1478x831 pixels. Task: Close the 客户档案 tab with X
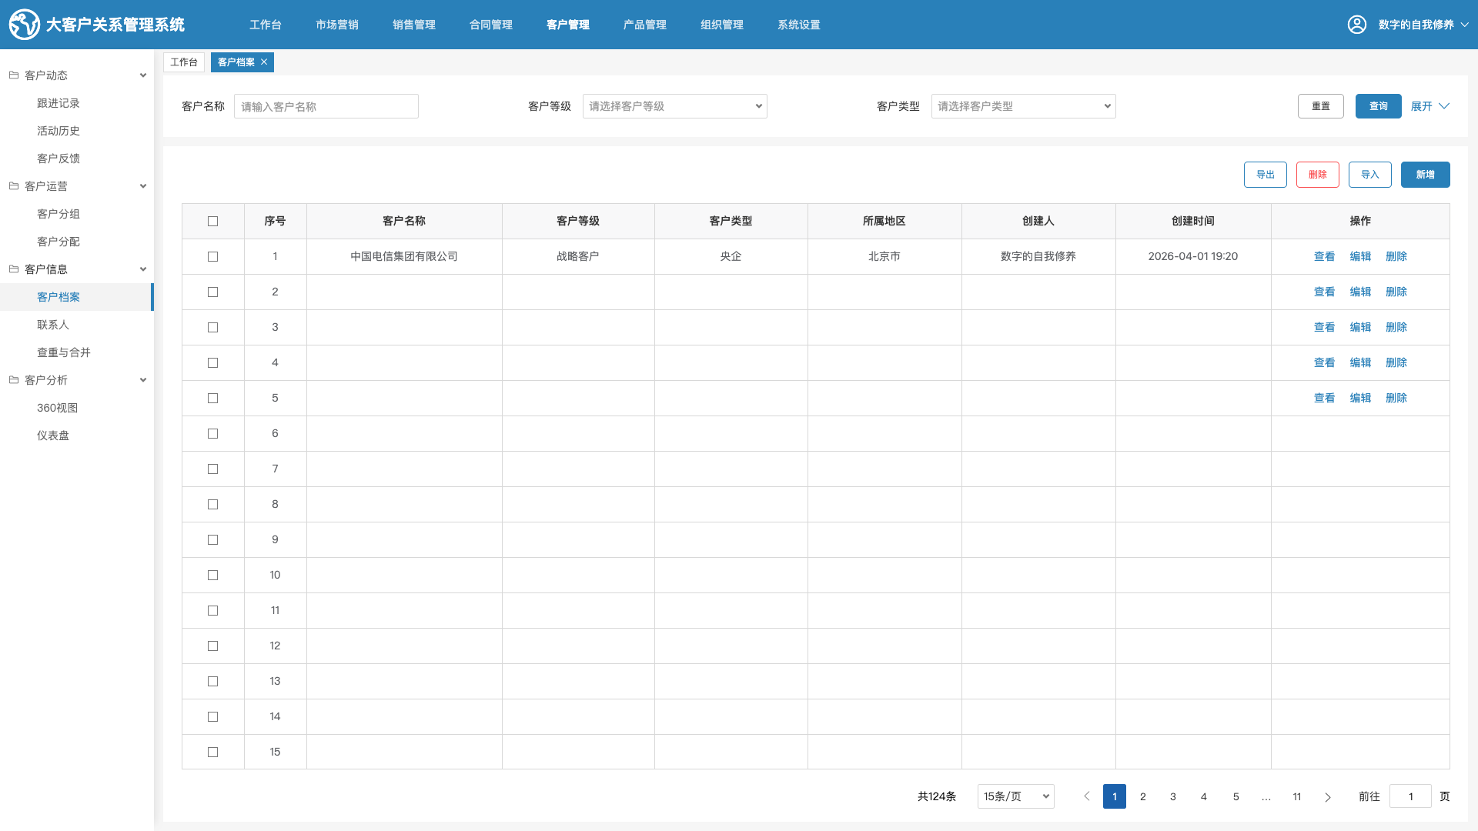pos(264,62)
